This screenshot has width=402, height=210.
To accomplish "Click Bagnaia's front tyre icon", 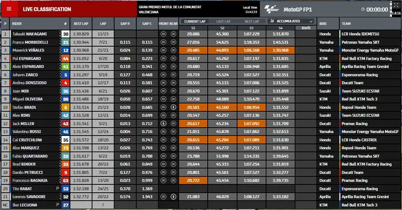I will point(163,180).
